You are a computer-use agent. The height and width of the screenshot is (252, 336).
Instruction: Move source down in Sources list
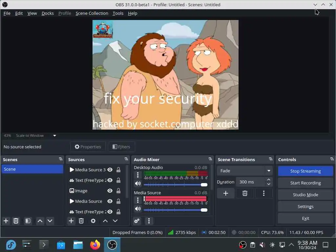[x=115, y=221]
